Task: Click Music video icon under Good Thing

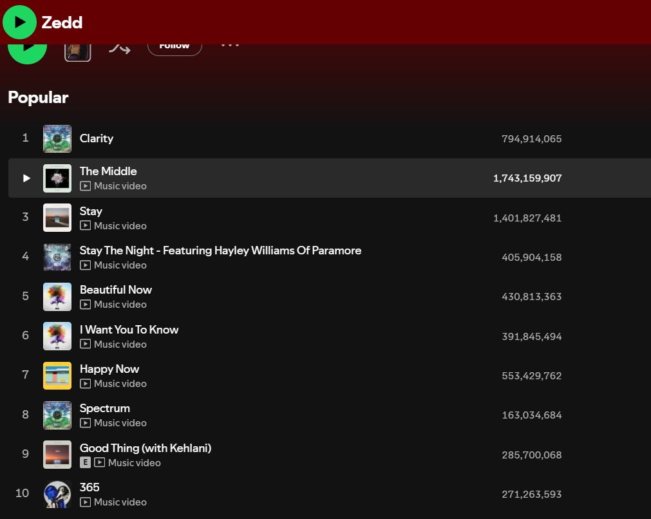Action: tap(99, 462)
